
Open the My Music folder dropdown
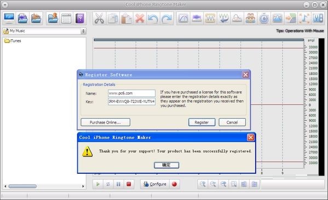coord(83,31)
